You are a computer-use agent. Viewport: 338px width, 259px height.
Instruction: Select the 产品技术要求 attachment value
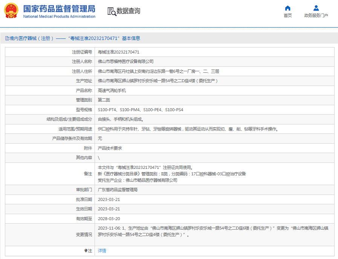[x=110, y=148]
